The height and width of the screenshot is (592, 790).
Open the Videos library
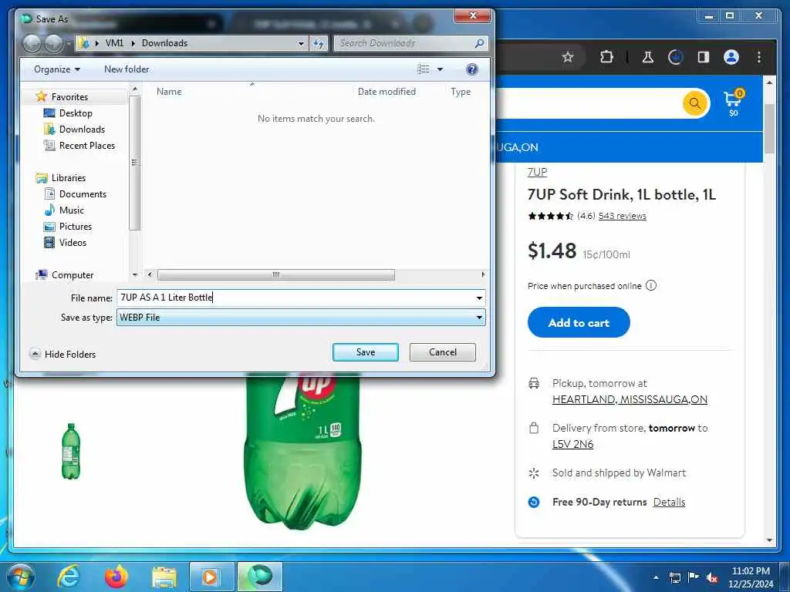click(x=73, y=242)
